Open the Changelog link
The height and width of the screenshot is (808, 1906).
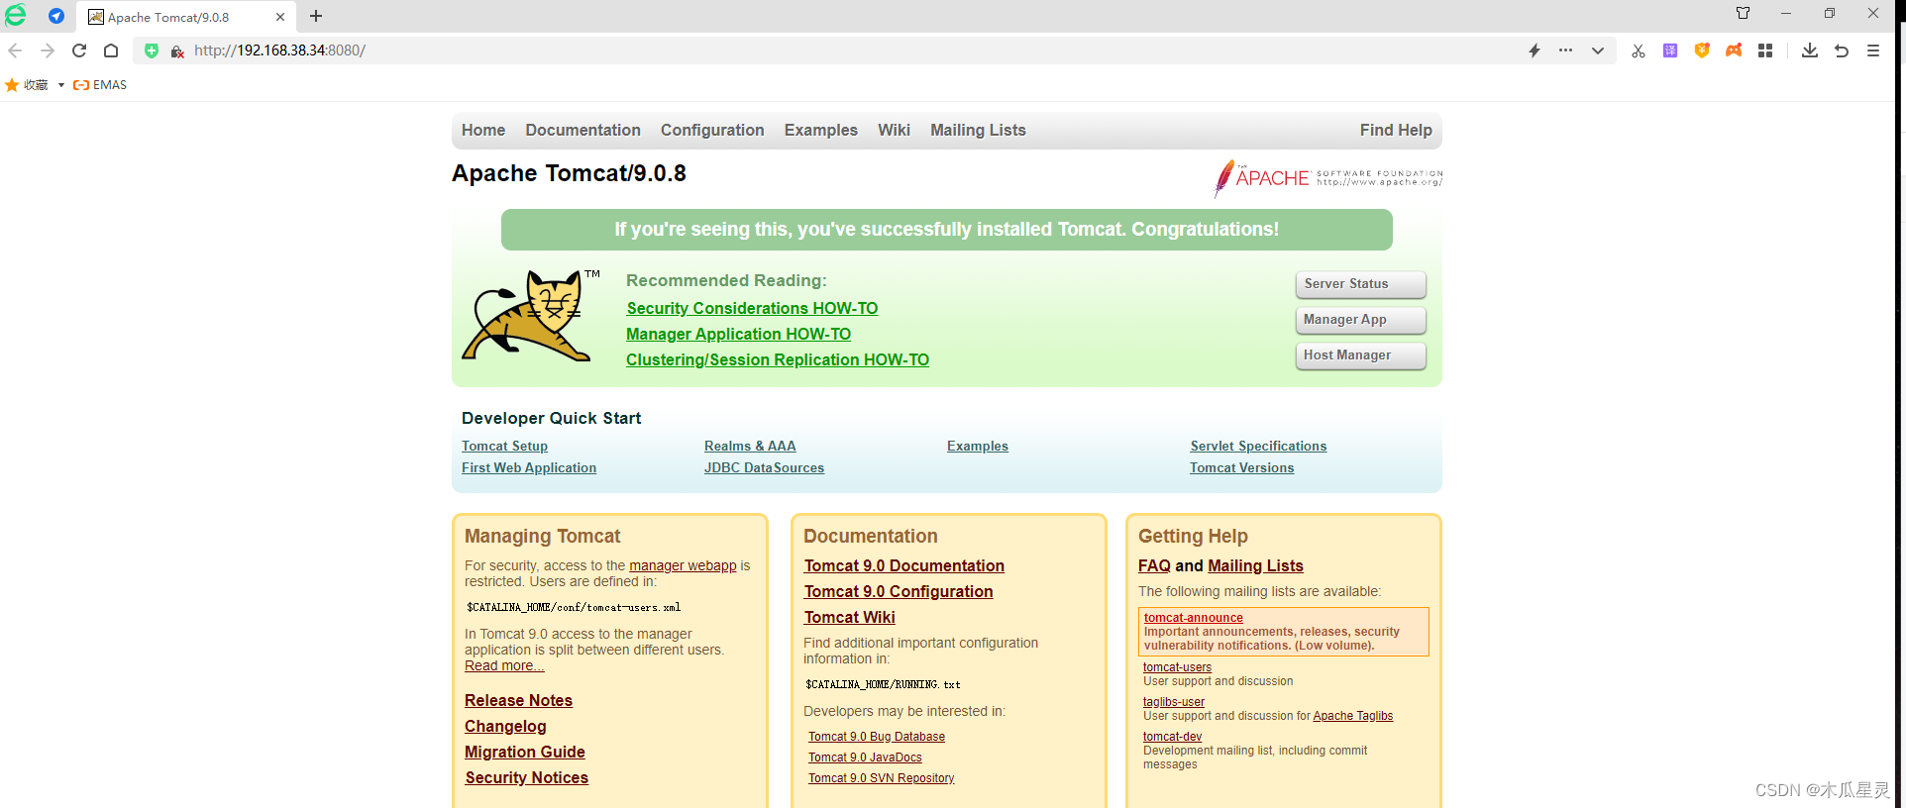click(505, 727)
